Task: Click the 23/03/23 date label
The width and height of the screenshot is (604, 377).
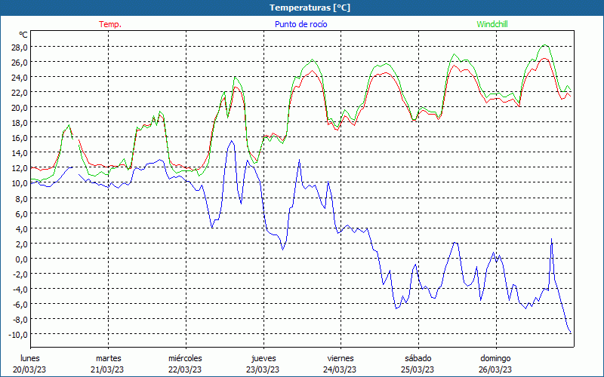Action: [x=263, y=369]
